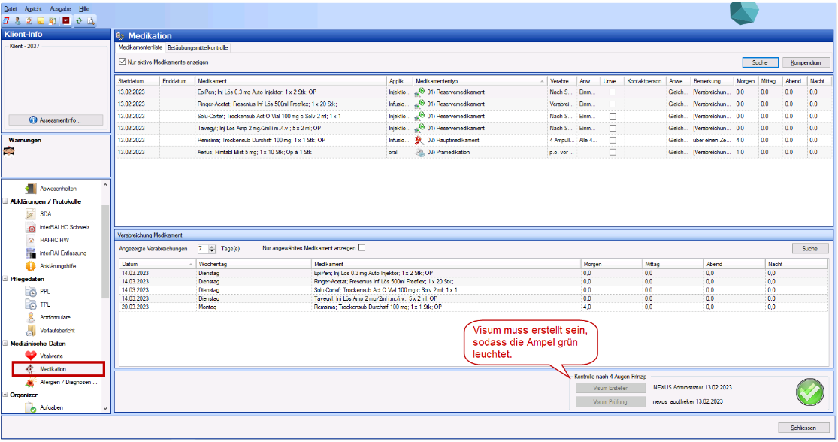Click the magnifier preview icon in toolbar
The height and width of the screenshot is (442, 838).
point(91,20)
